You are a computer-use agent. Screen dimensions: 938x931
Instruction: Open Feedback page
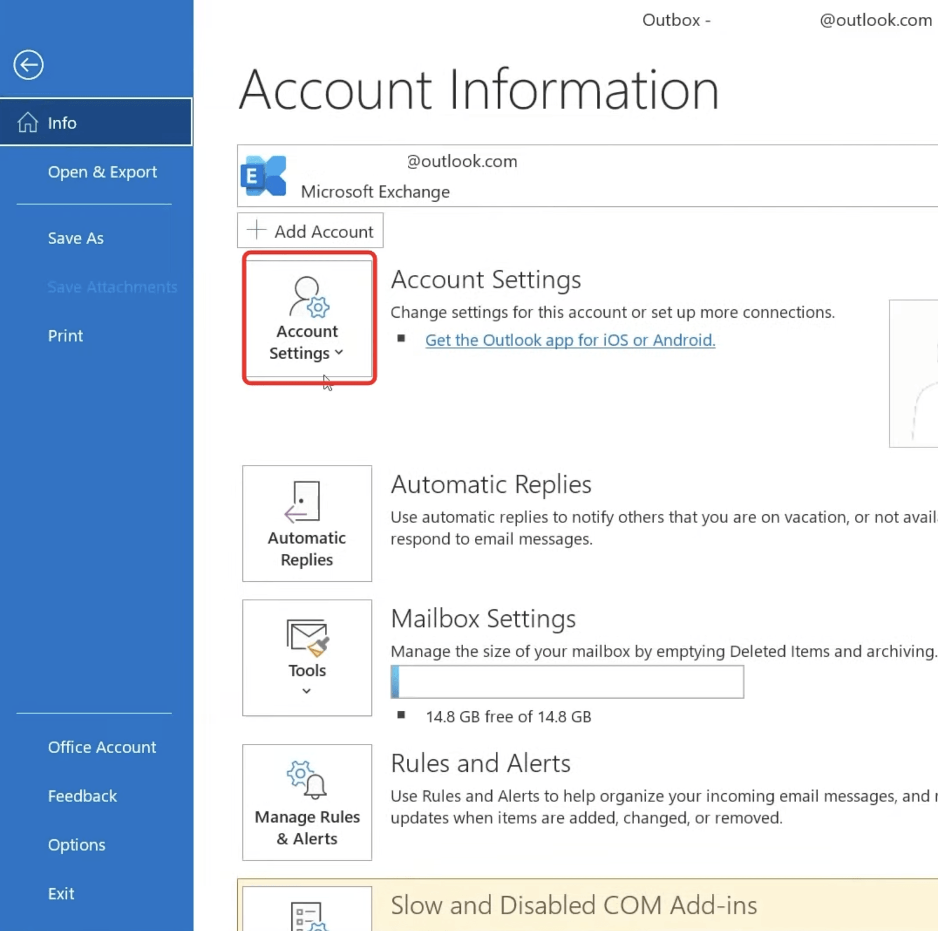(82, 796)
